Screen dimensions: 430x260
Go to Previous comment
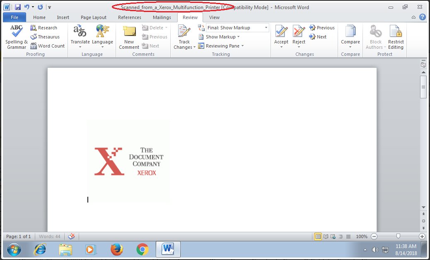coord(155,37)
